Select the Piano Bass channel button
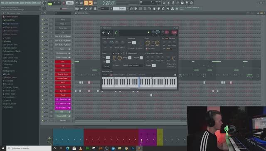266x151 pixels. coord(63,28)
